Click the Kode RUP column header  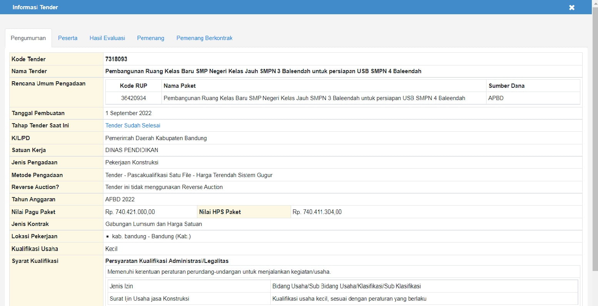(x=133, y=86)
